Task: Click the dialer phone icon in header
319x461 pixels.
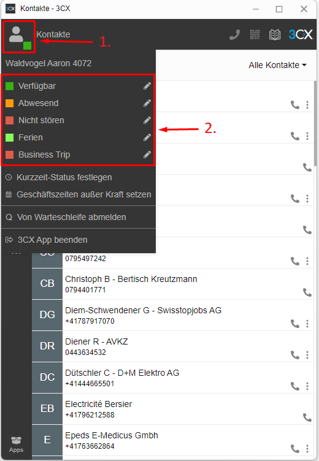Action: coord(234,35)
